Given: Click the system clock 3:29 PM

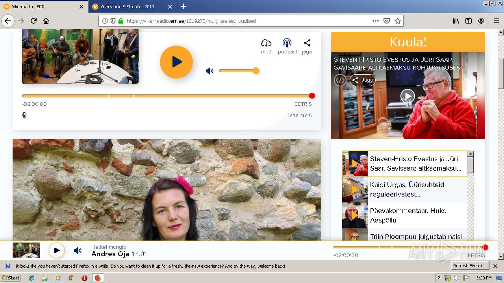Looking at the screenshot, I should click(x=484, y=278).
